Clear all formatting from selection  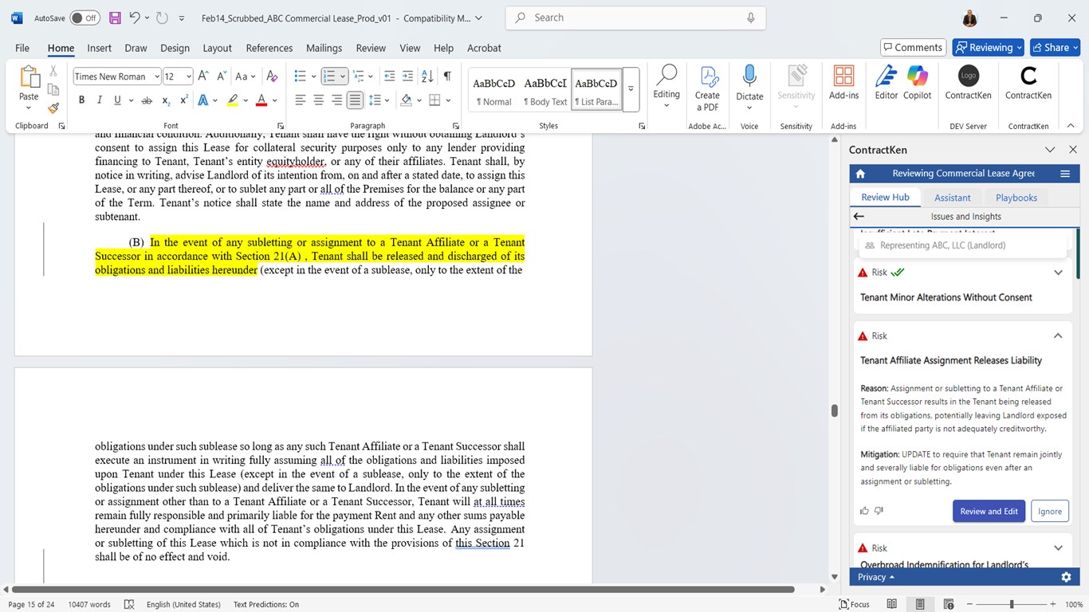(272, 76)
